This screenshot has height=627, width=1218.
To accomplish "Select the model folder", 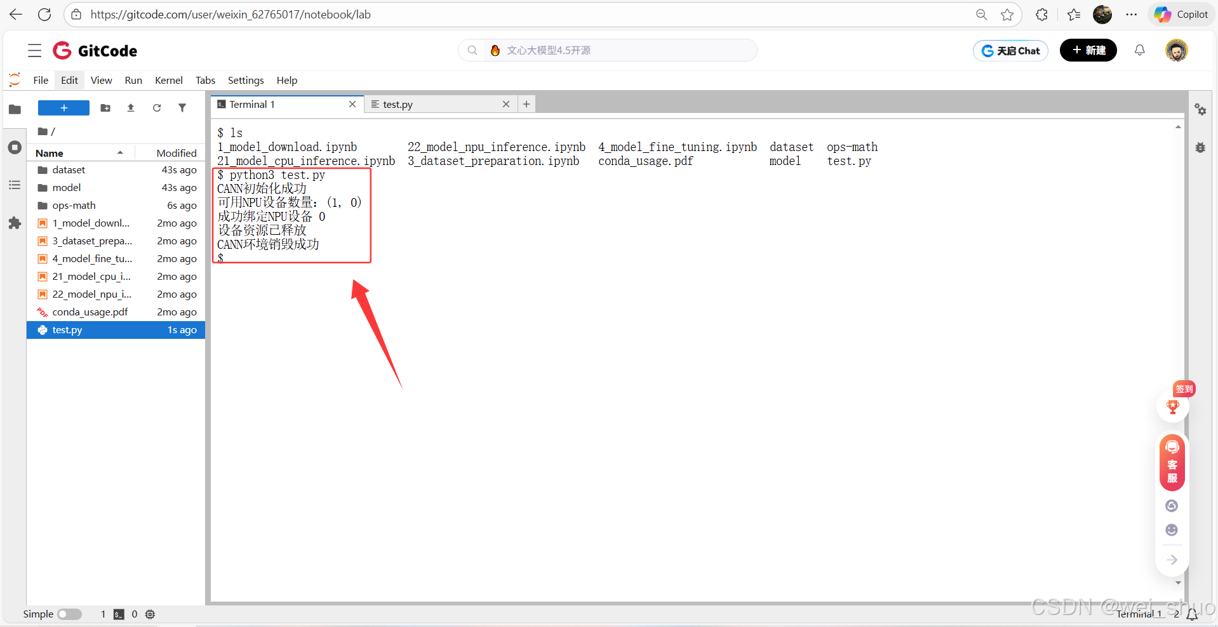I will click(116, 187).
